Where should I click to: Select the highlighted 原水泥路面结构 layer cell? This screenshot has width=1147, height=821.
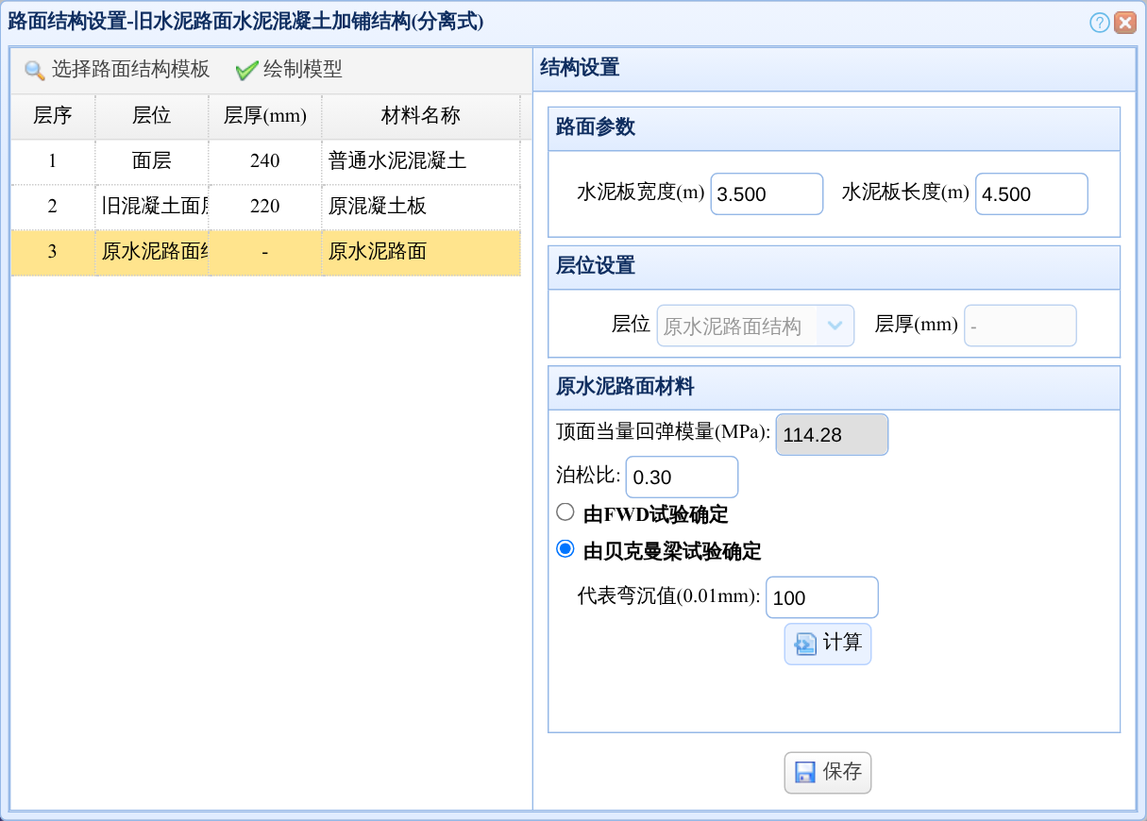click(152, 252)
